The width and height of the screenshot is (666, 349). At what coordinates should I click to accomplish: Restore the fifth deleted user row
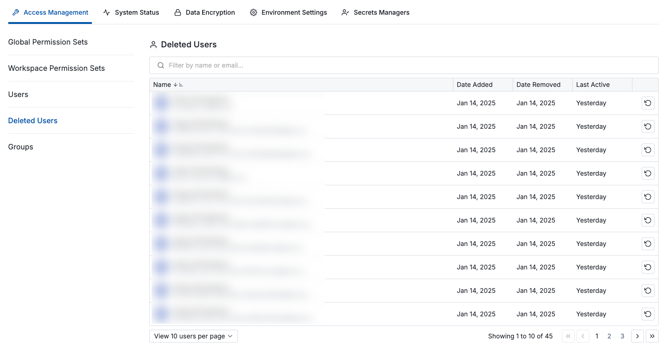click(648, 197)
